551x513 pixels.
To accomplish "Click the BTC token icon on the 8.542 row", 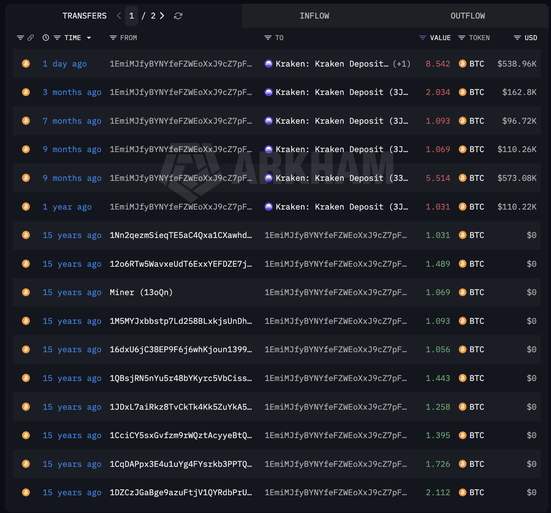I will point(462,64).
